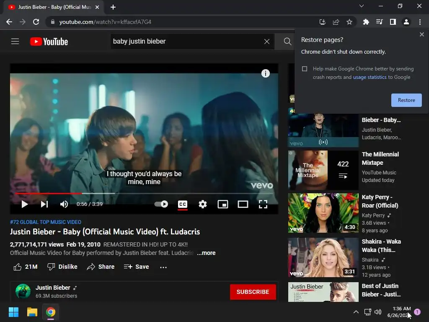Reload the YouTube page

pos(36,22)
